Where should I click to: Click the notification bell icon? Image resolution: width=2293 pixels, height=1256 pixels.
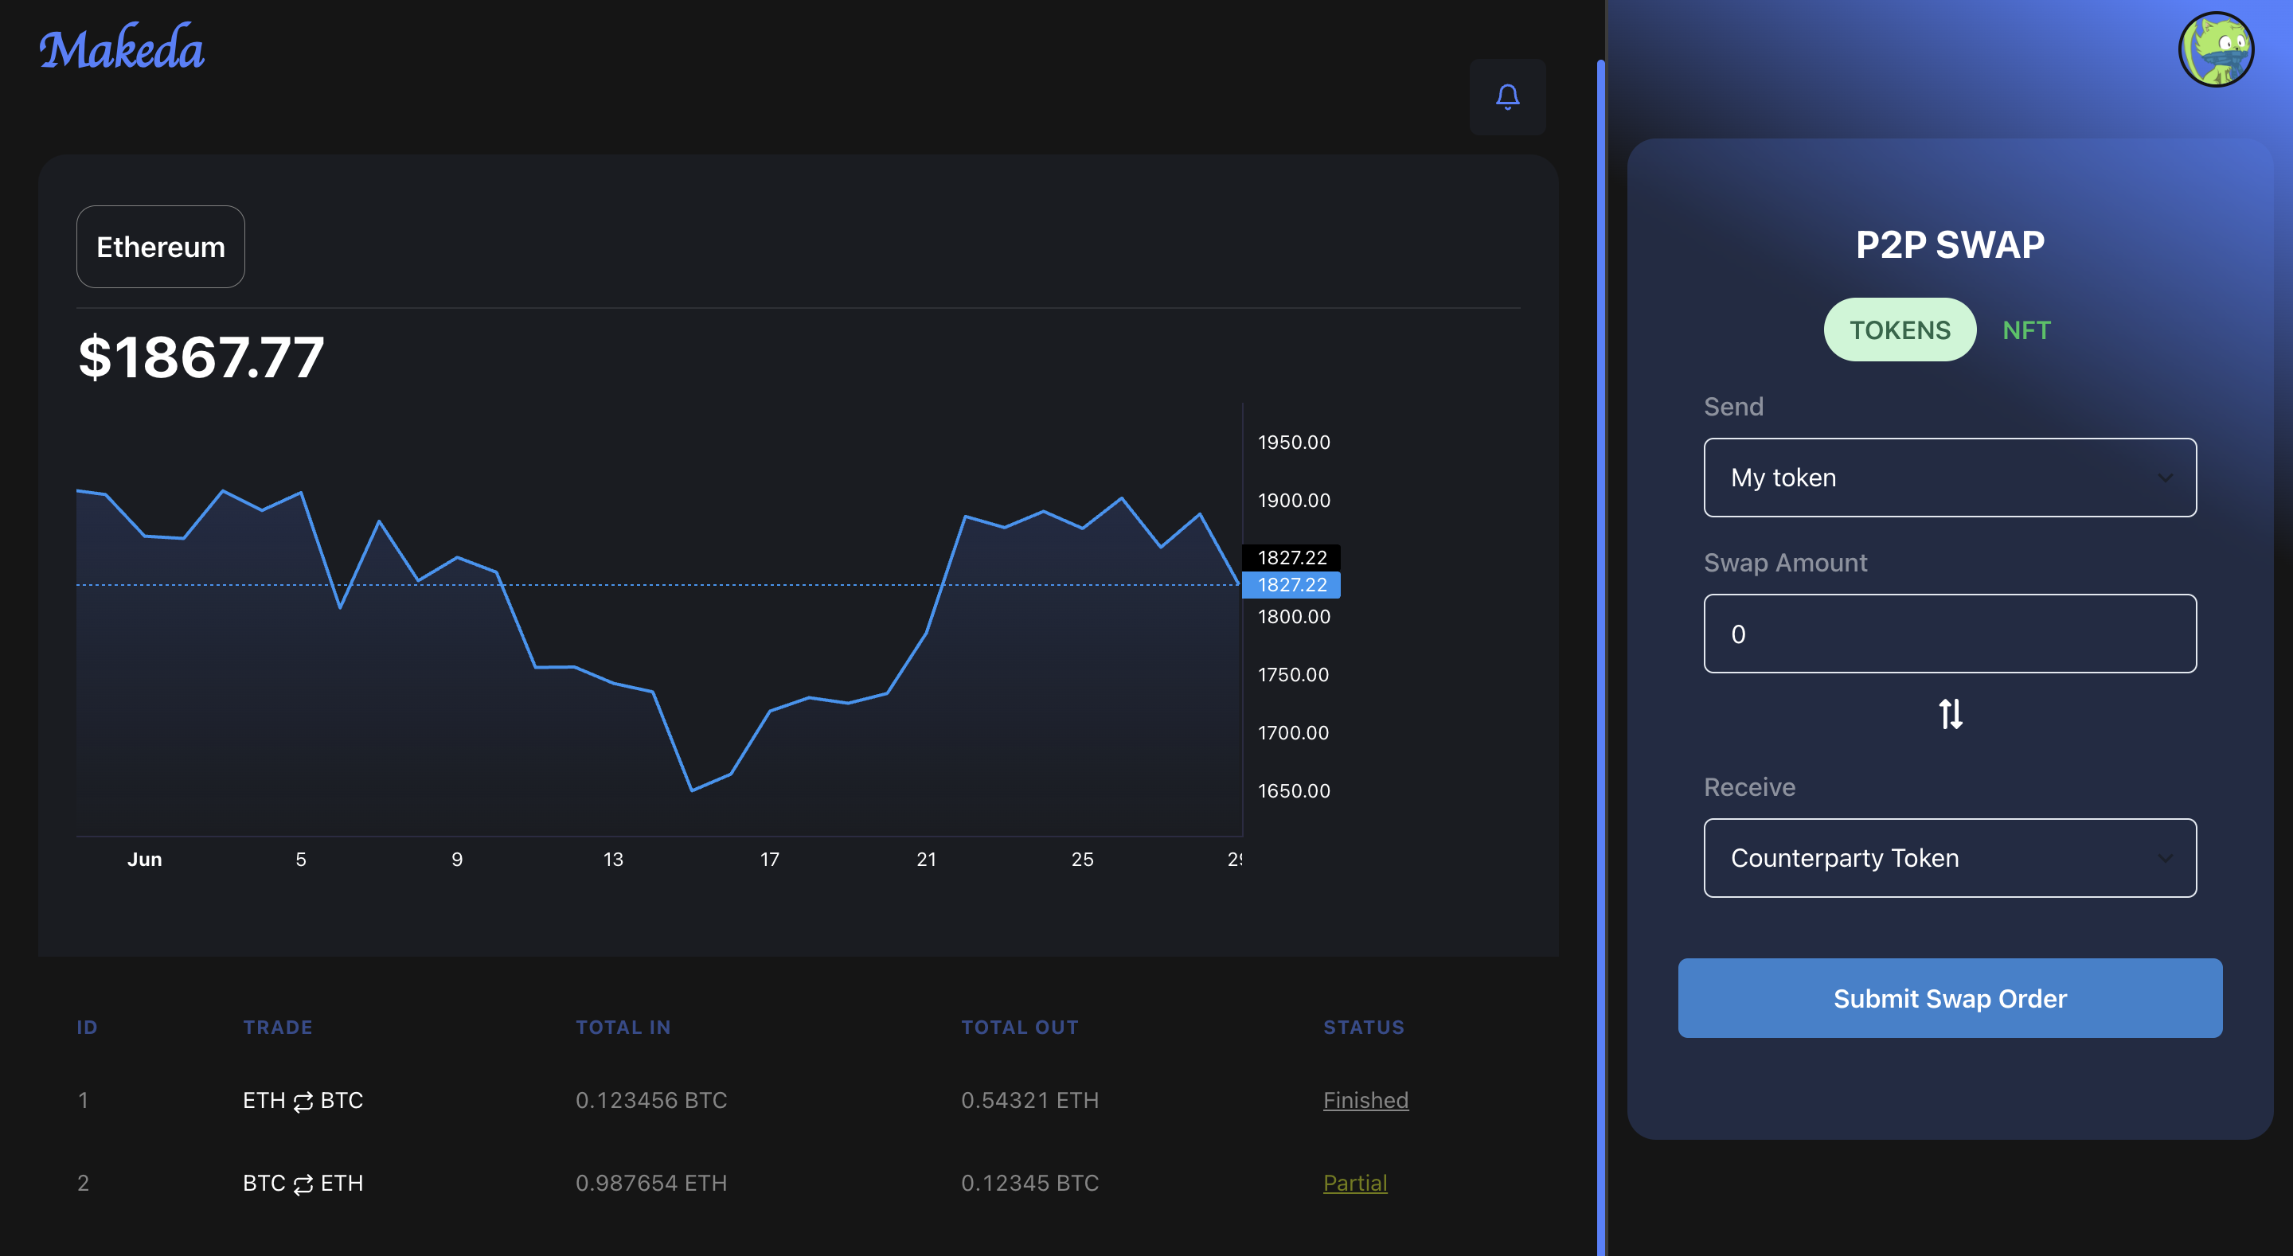(x=1507, y=96)
